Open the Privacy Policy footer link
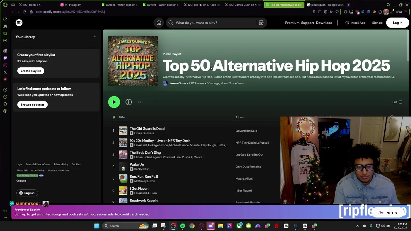Image resolution: width=411 pixels, height=231 pixels. [61, 164]
